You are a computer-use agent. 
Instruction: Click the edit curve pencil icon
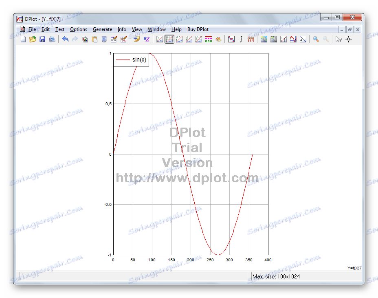(x=124, y=39)
